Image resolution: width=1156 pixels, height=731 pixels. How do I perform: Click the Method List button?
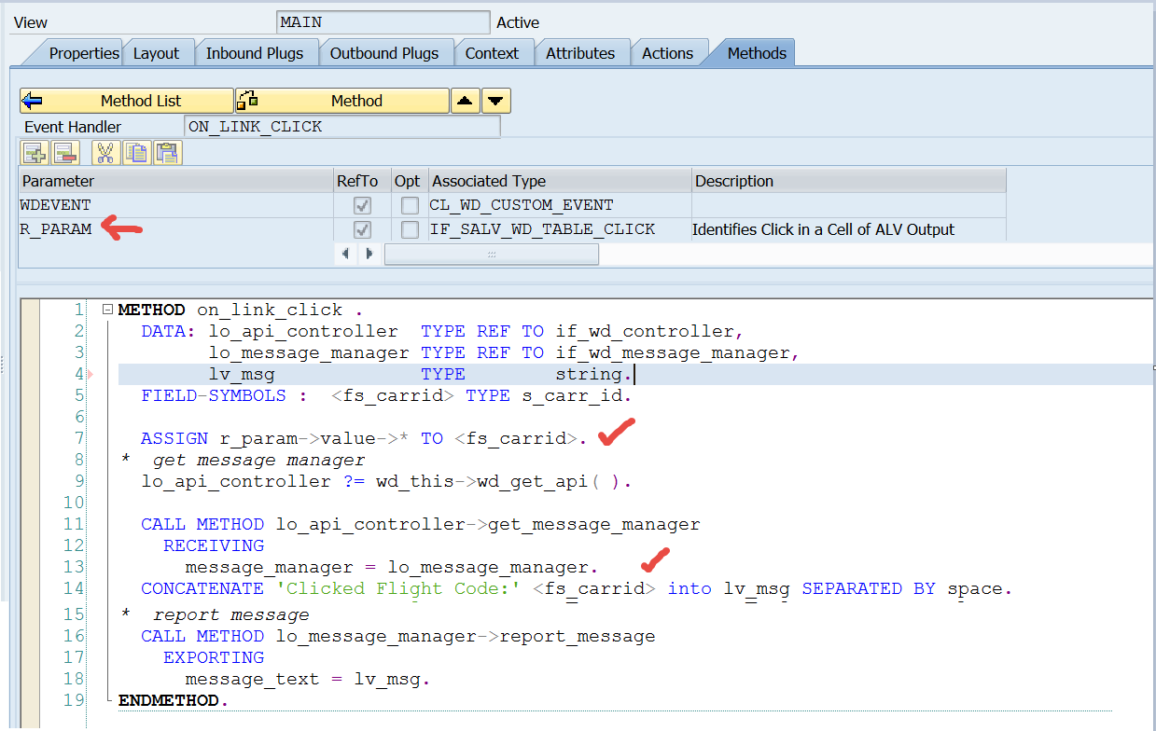[x=127, y=101]
